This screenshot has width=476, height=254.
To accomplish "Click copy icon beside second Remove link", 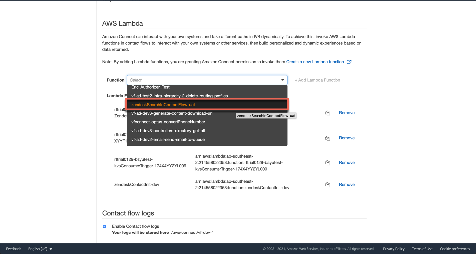I will tap(327, 138).
